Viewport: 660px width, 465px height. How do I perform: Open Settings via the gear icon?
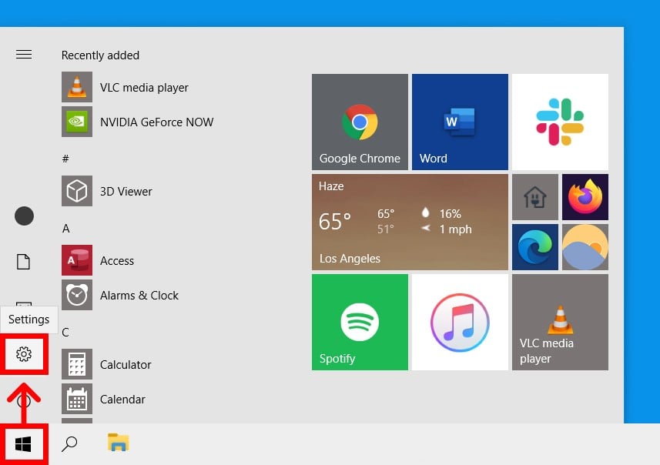click(24, 354)
